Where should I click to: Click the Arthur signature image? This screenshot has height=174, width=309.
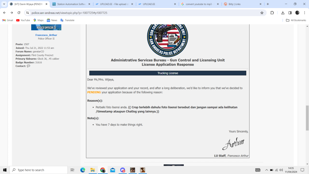point(233,143)
